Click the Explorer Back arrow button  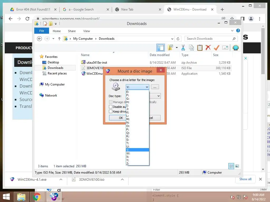[40, 39]
